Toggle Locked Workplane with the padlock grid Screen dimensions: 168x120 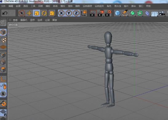pyautogui.click(x=3, y=113)
